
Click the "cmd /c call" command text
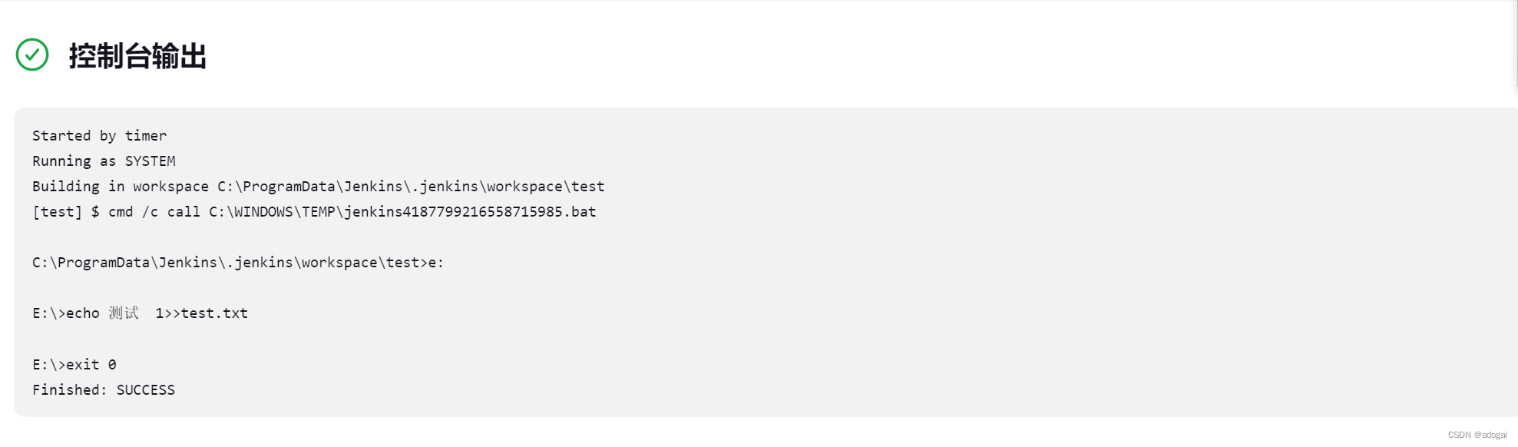pos(154,212)
